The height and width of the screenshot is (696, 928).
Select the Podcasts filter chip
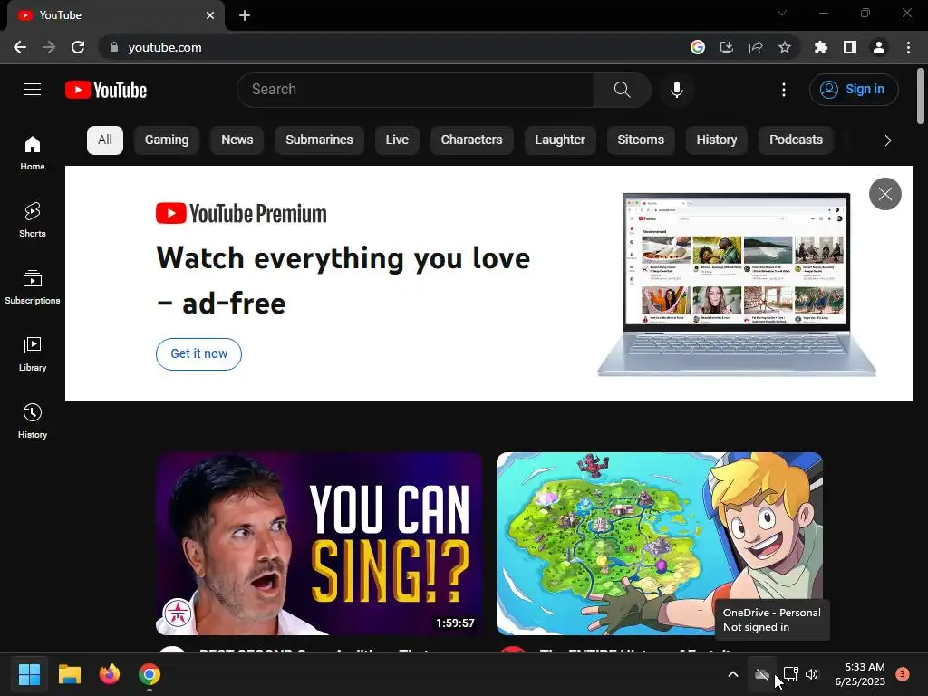(x=796, y=140)
